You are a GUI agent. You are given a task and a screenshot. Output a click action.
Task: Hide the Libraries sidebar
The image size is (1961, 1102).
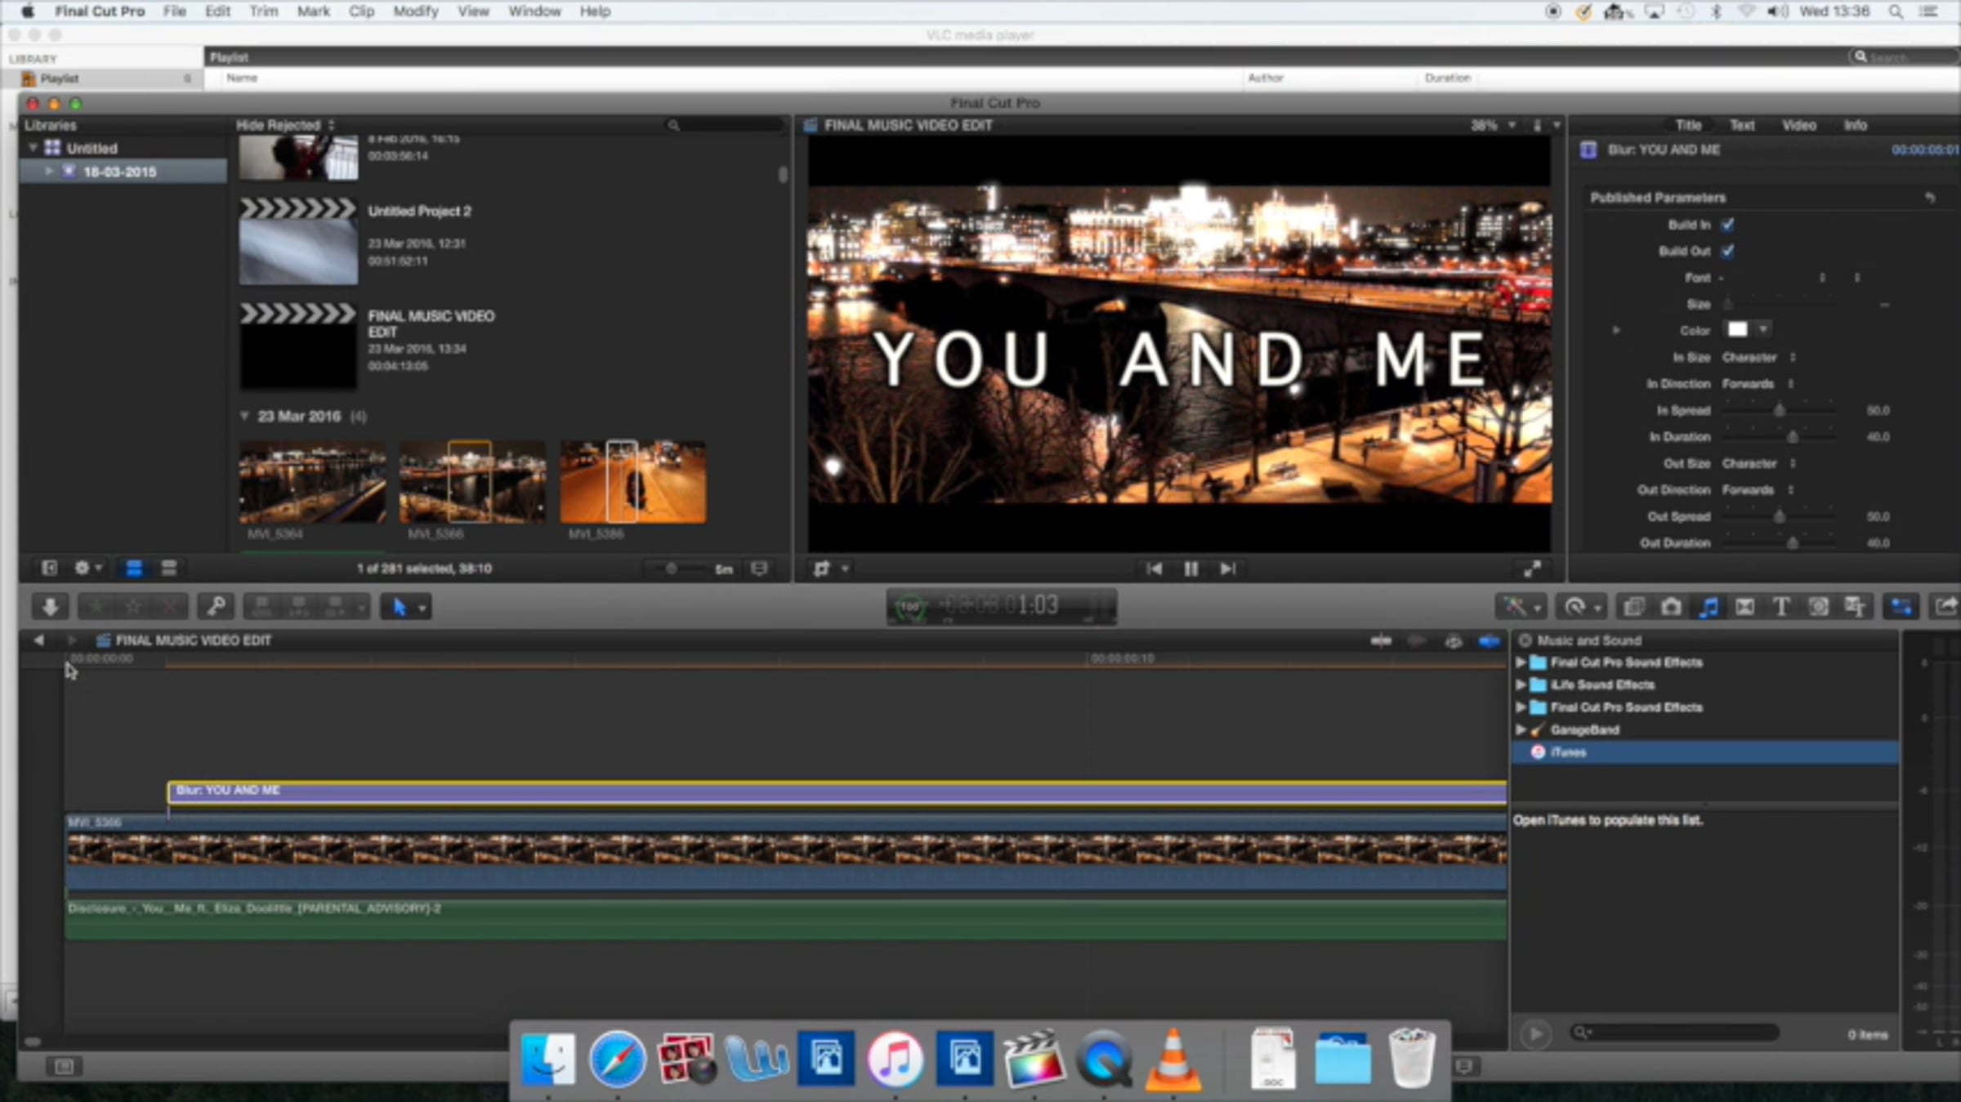tap(49, 569)
